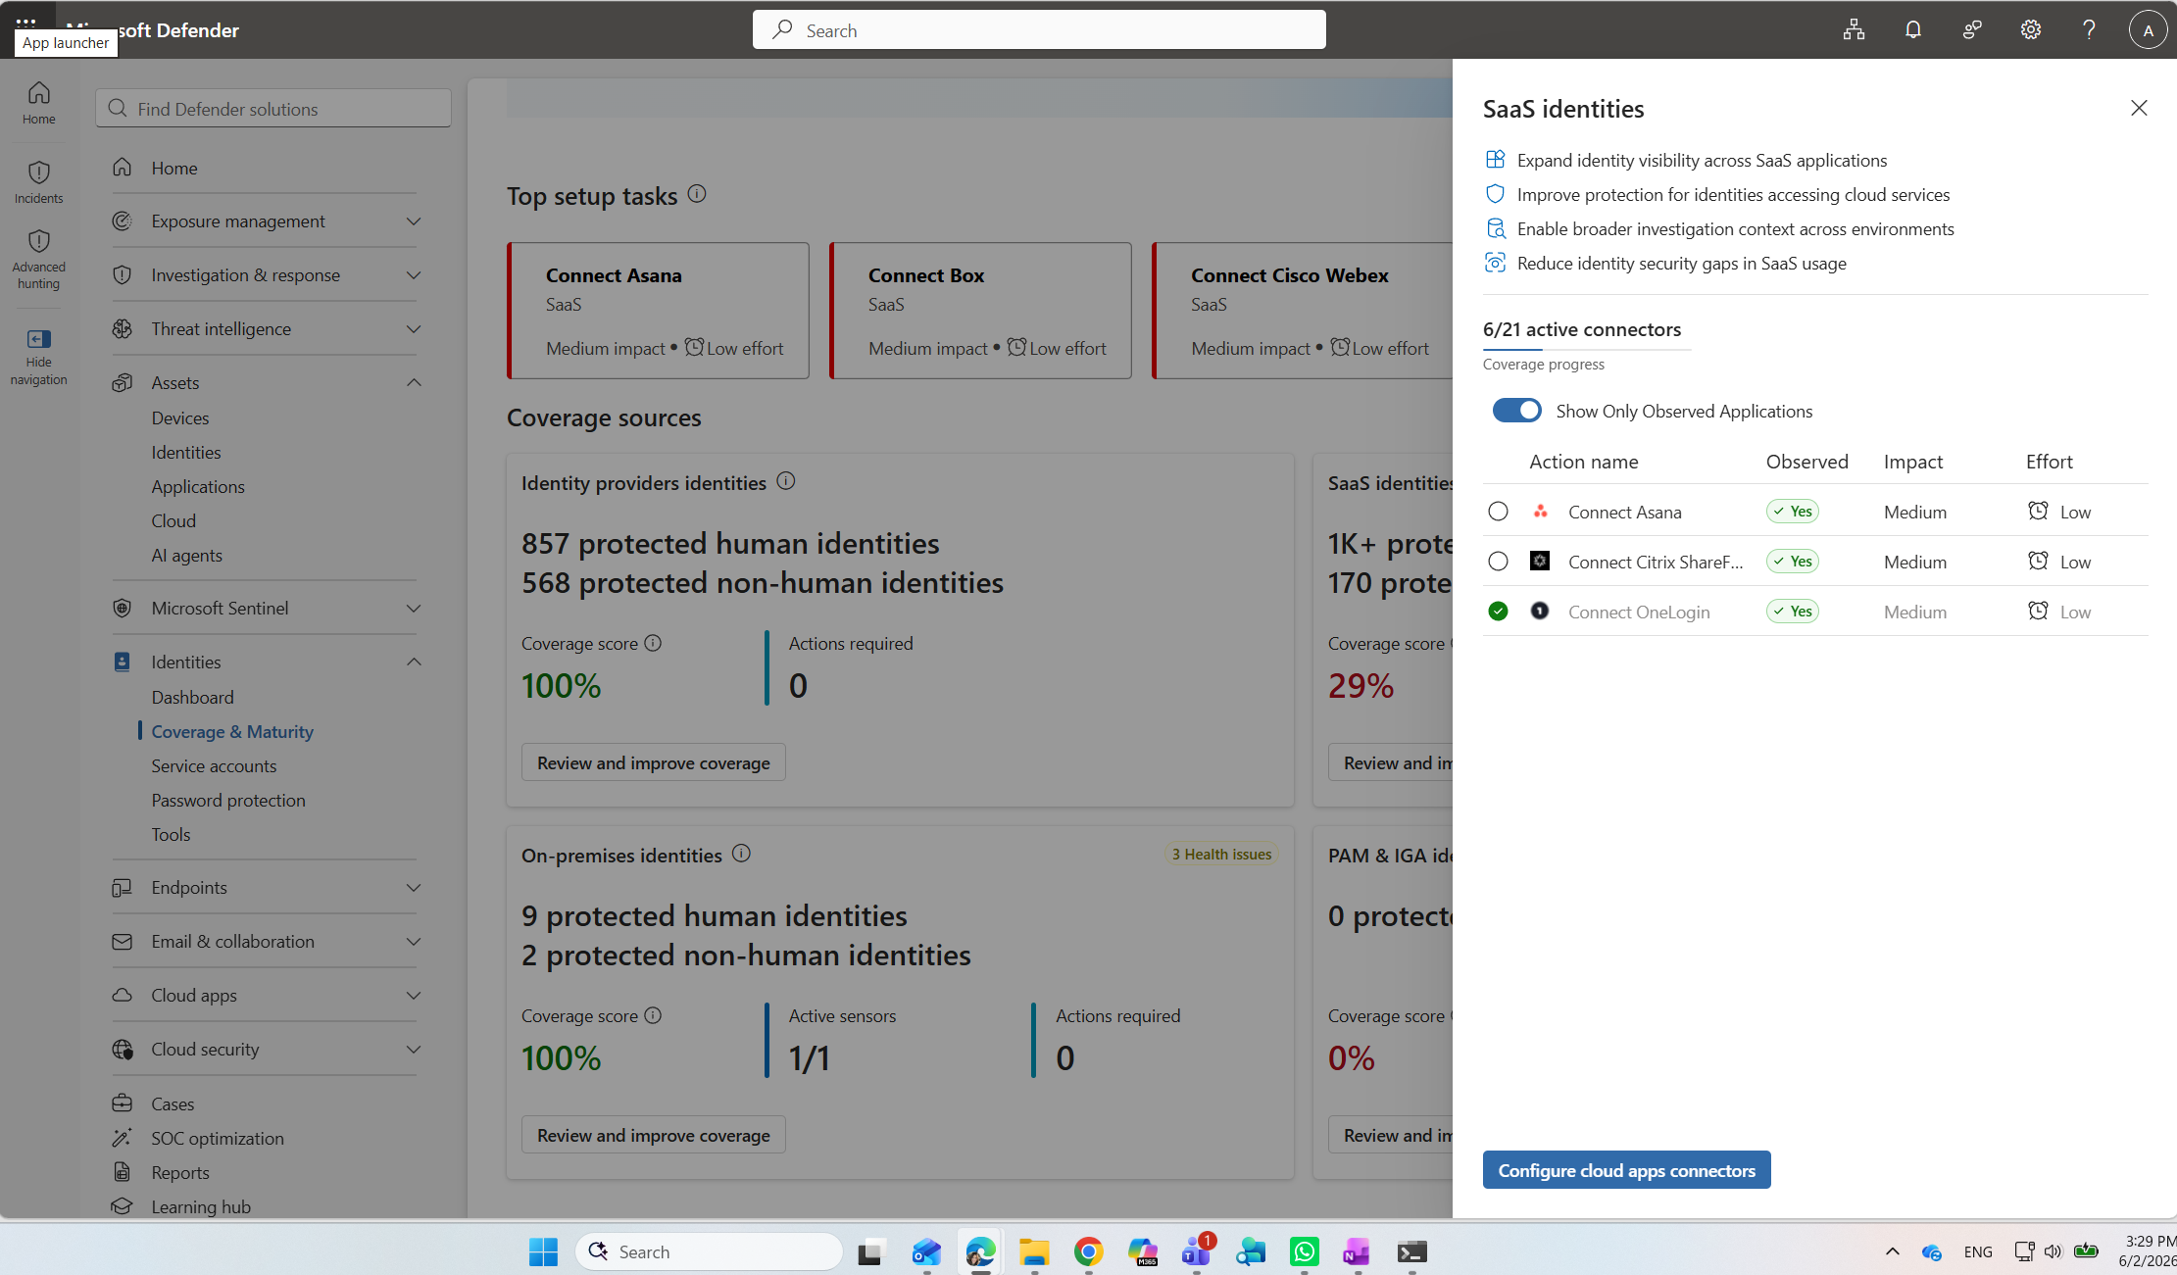Click Review and improve coverage for On-premises identities
Image resolution: width=2177 pixels, height=1275 pixels.
click(654, 1135)
